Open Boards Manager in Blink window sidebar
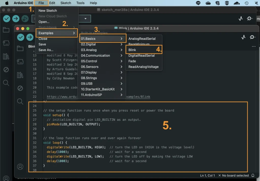The width and height of the screenshot is (260, 181). (20, 62)
